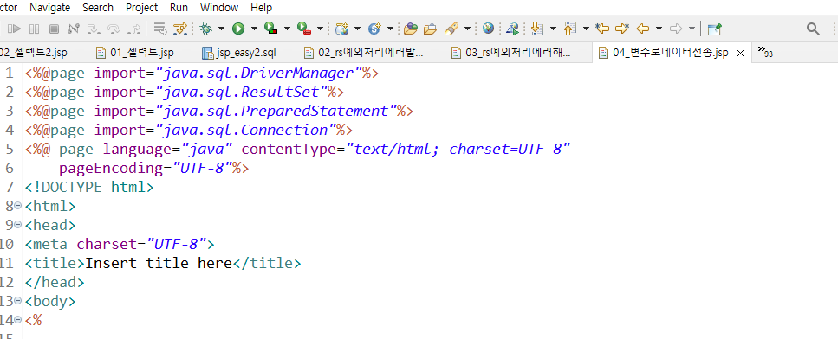Click the Search flashlight icon
The width and height of the screenshot is (838, 339).
coord(452,29)
